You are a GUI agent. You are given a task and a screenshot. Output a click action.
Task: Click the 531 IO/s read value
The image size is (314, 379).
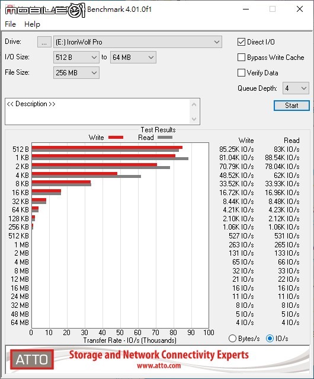point(287,236)
